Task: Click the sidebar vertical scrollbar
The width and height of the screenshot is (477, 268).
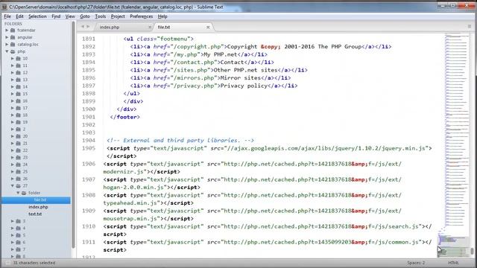Action: click(73, 134)
